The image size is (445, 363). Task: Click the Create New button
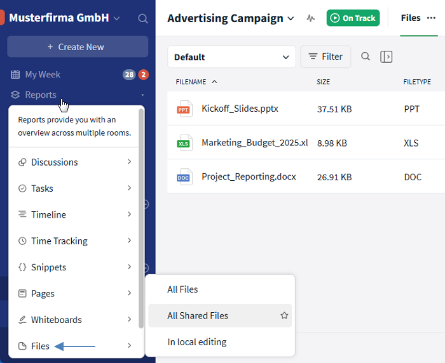[78, 47]
